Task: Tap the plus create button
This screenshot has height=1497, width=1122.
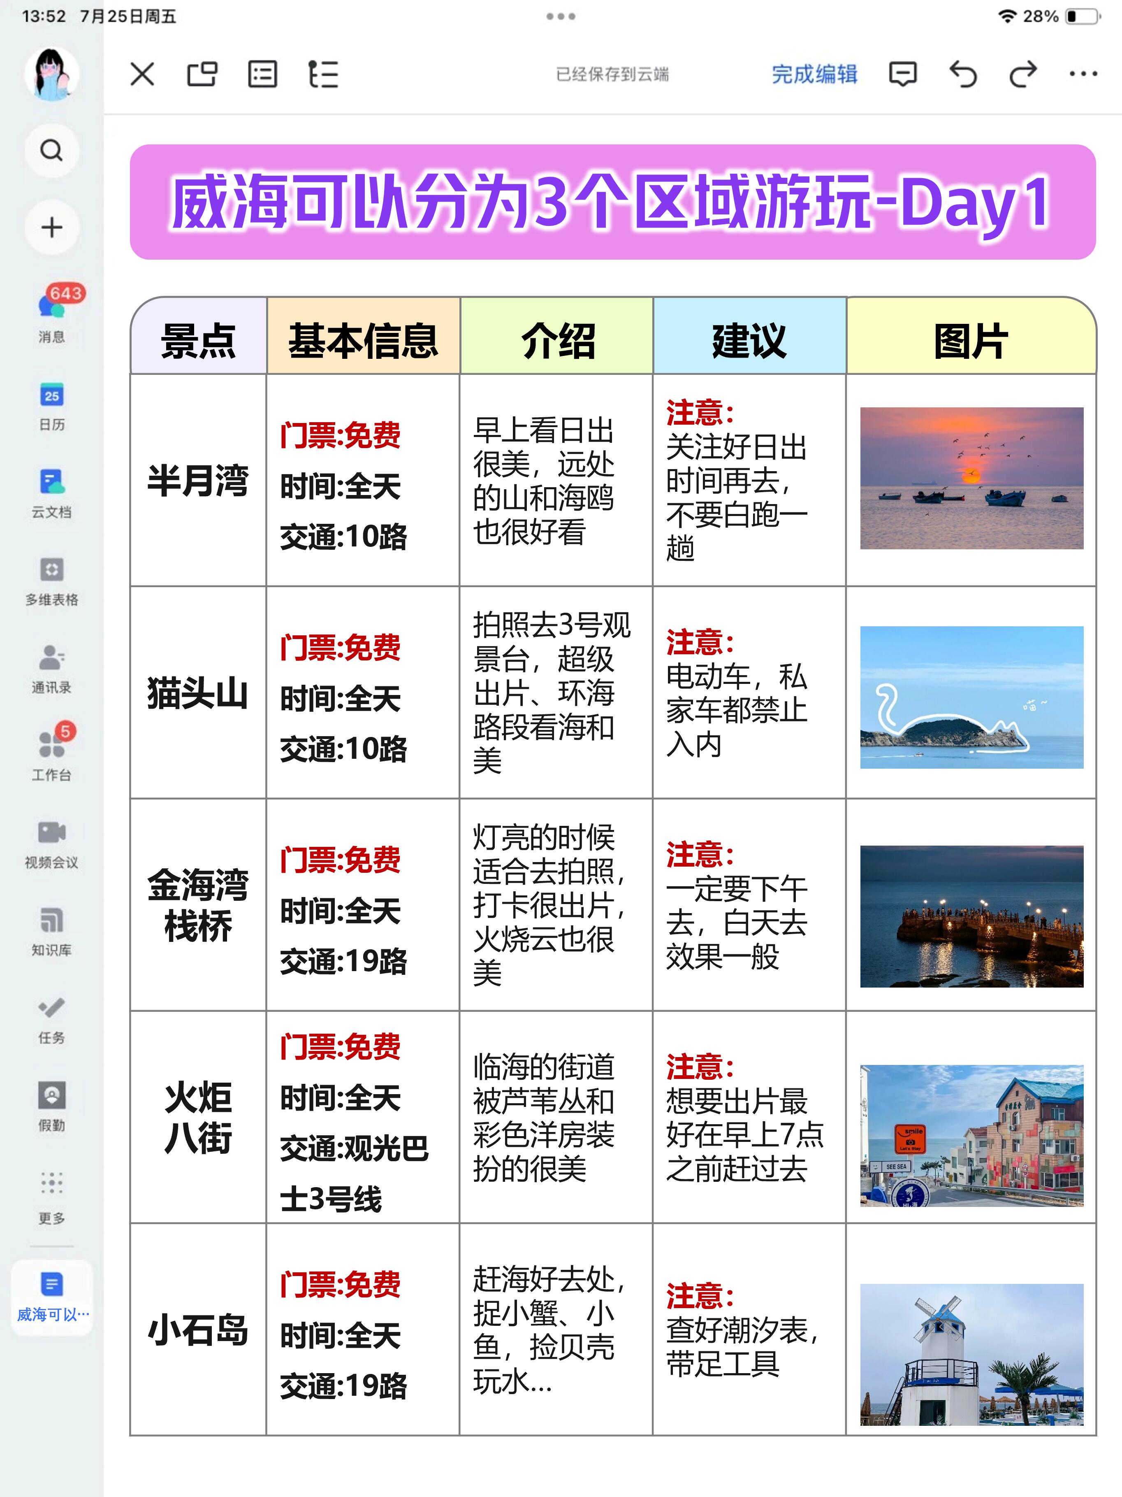Action: pyautogui.click(x=51, y=228)
